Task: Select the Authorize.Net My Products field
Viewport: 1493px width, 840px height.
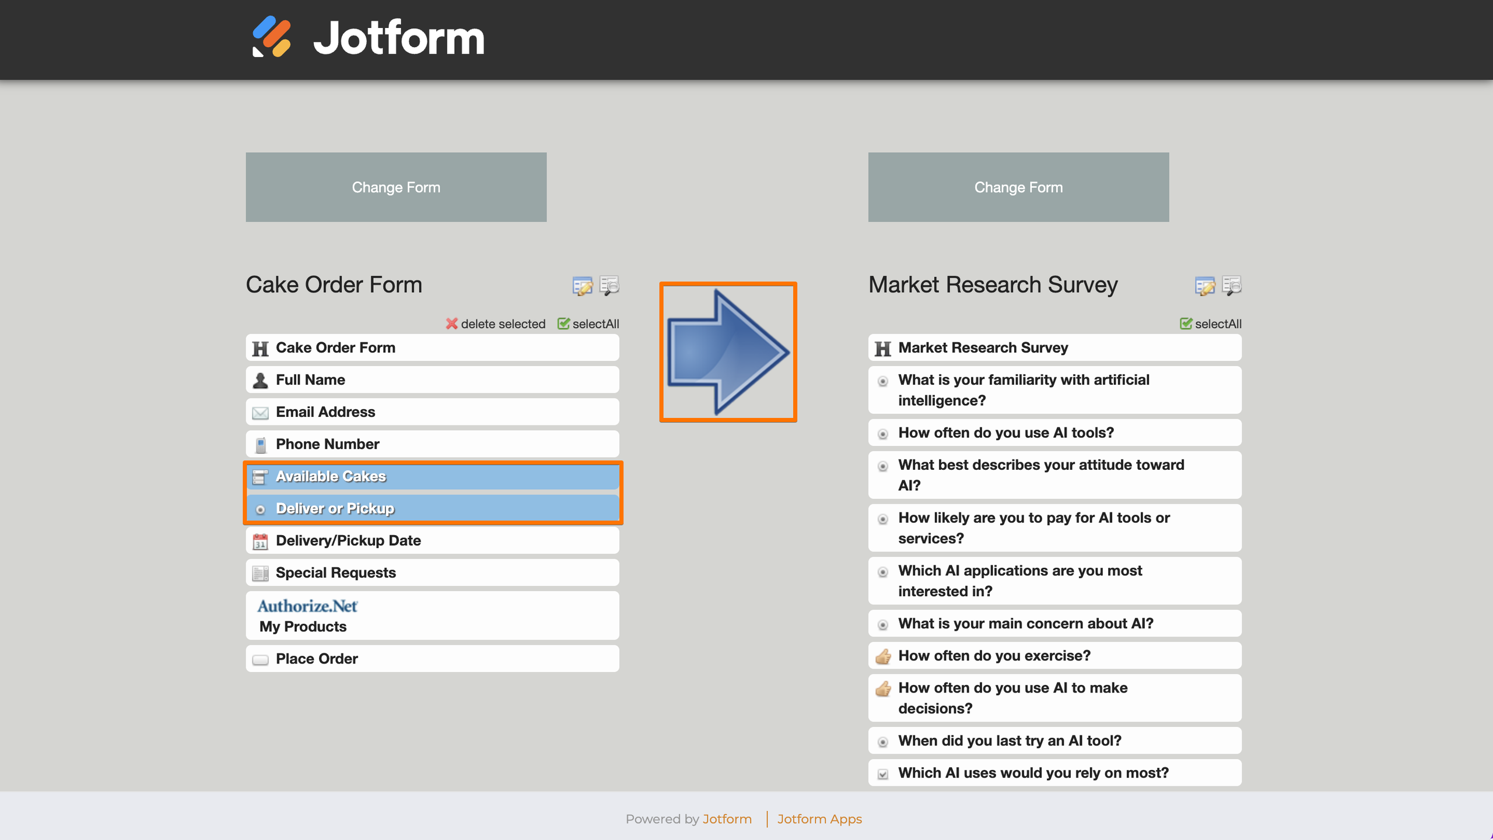Action: pos(432,616)
